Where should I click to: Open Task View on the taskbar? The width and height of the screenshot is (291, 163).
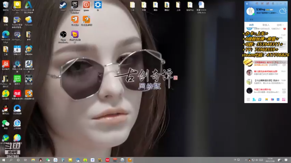pos(25,160)
